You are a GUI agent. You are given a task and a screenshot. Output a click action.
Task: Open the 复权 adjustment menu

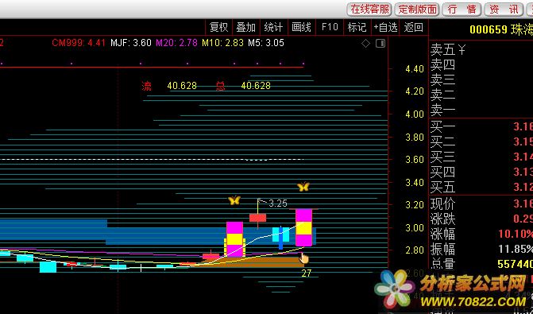coord(219,27)
